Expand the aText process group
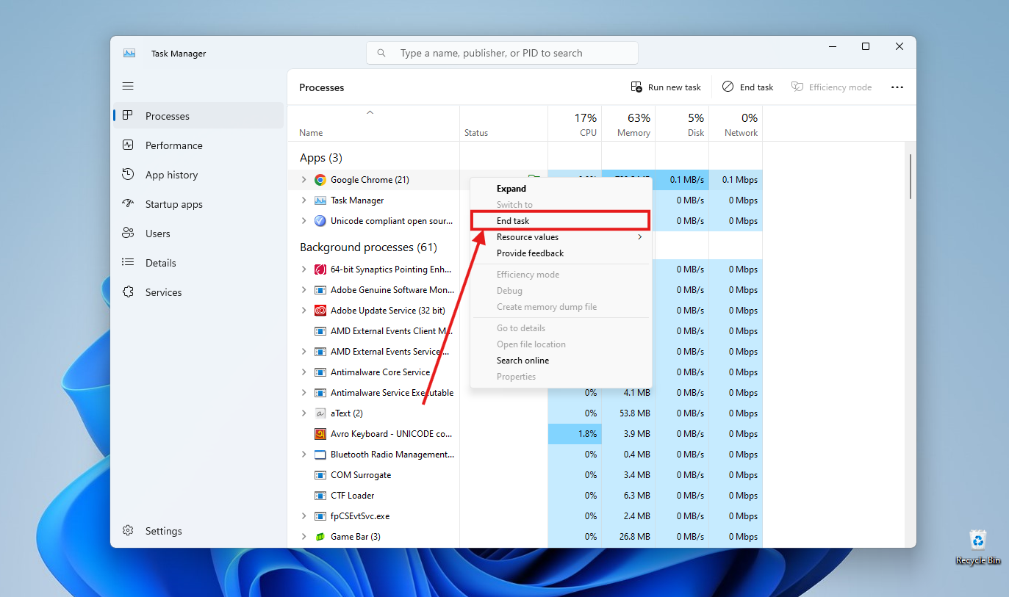 (304, 413)
